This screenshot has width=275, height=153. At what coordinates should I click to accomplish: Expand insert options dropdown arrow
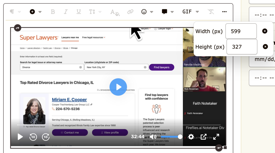click(x=40, y=12)
